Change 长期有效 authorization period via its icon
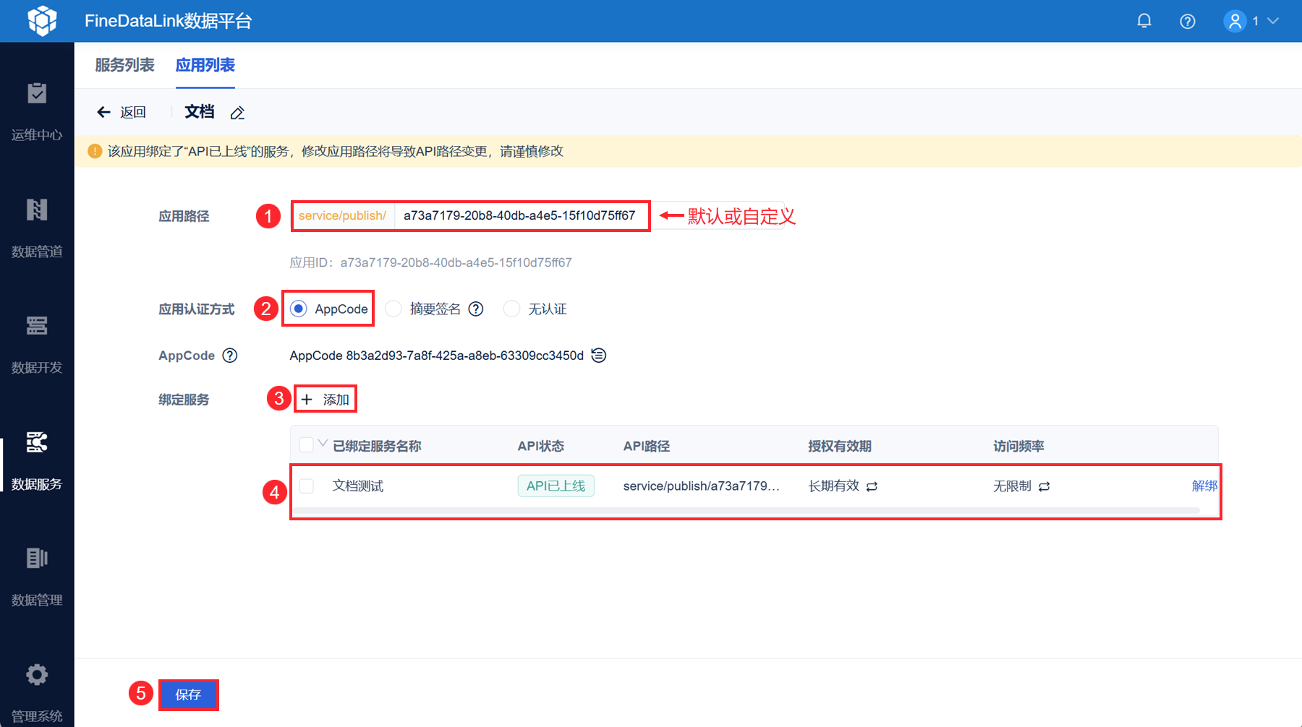 pyautogui.click(x=872, y=486)
